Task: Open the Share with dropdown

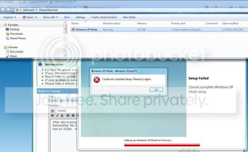Action: click(51, 17)
